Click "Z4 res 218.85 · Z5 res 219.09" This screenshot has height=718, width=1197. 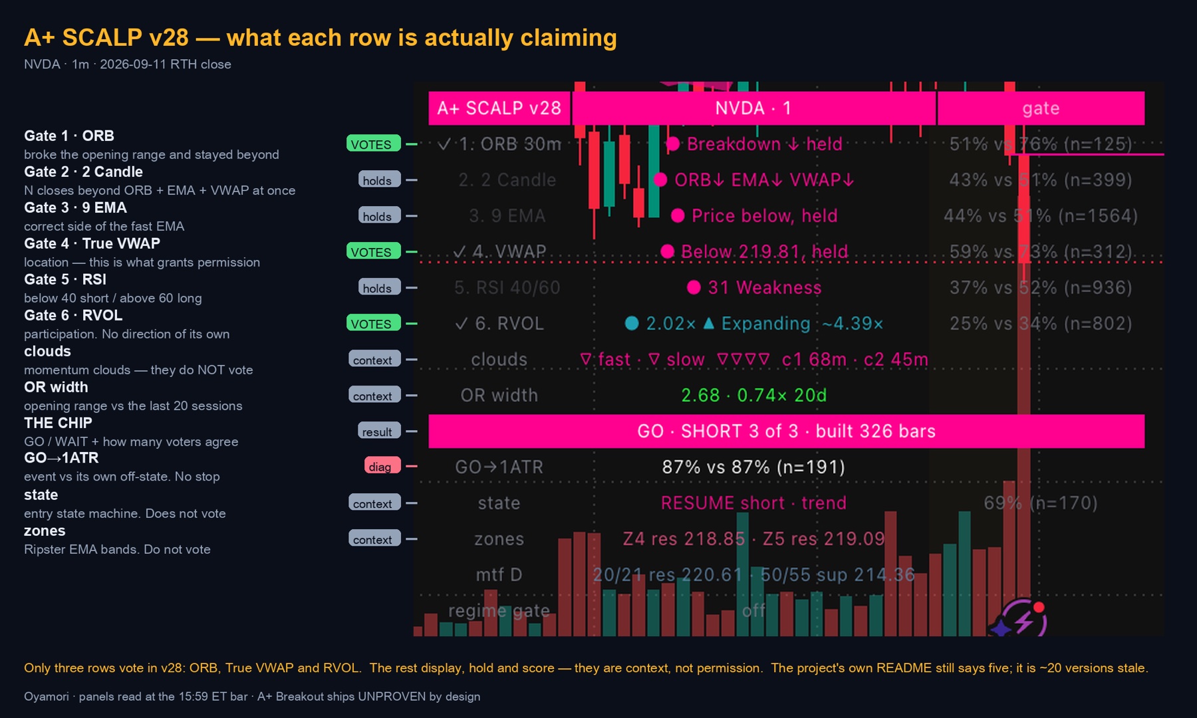[x=753, y=538]
